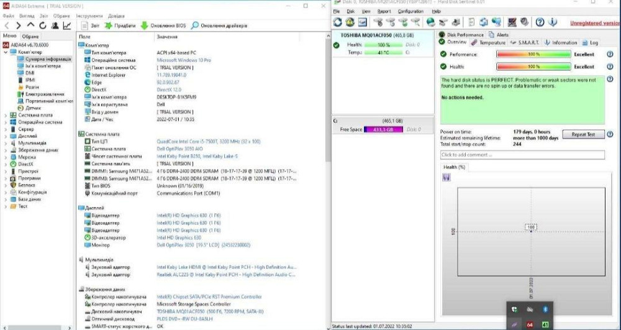Switch to the Обране tab

tap(30, 36)
